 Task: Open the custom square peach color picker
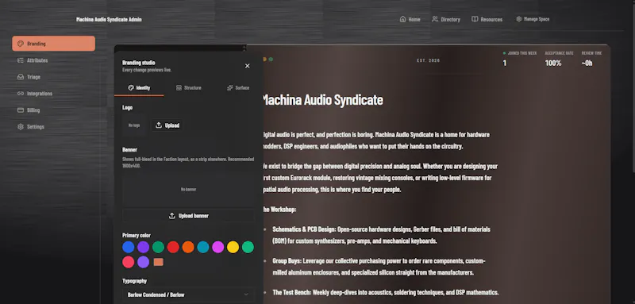(x=158, y=262)
